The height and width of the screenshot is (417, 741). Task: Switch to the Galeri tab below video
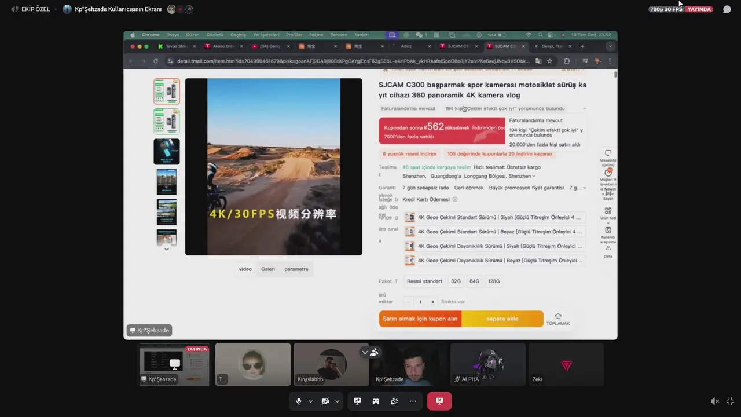click(x=268, y=269)
